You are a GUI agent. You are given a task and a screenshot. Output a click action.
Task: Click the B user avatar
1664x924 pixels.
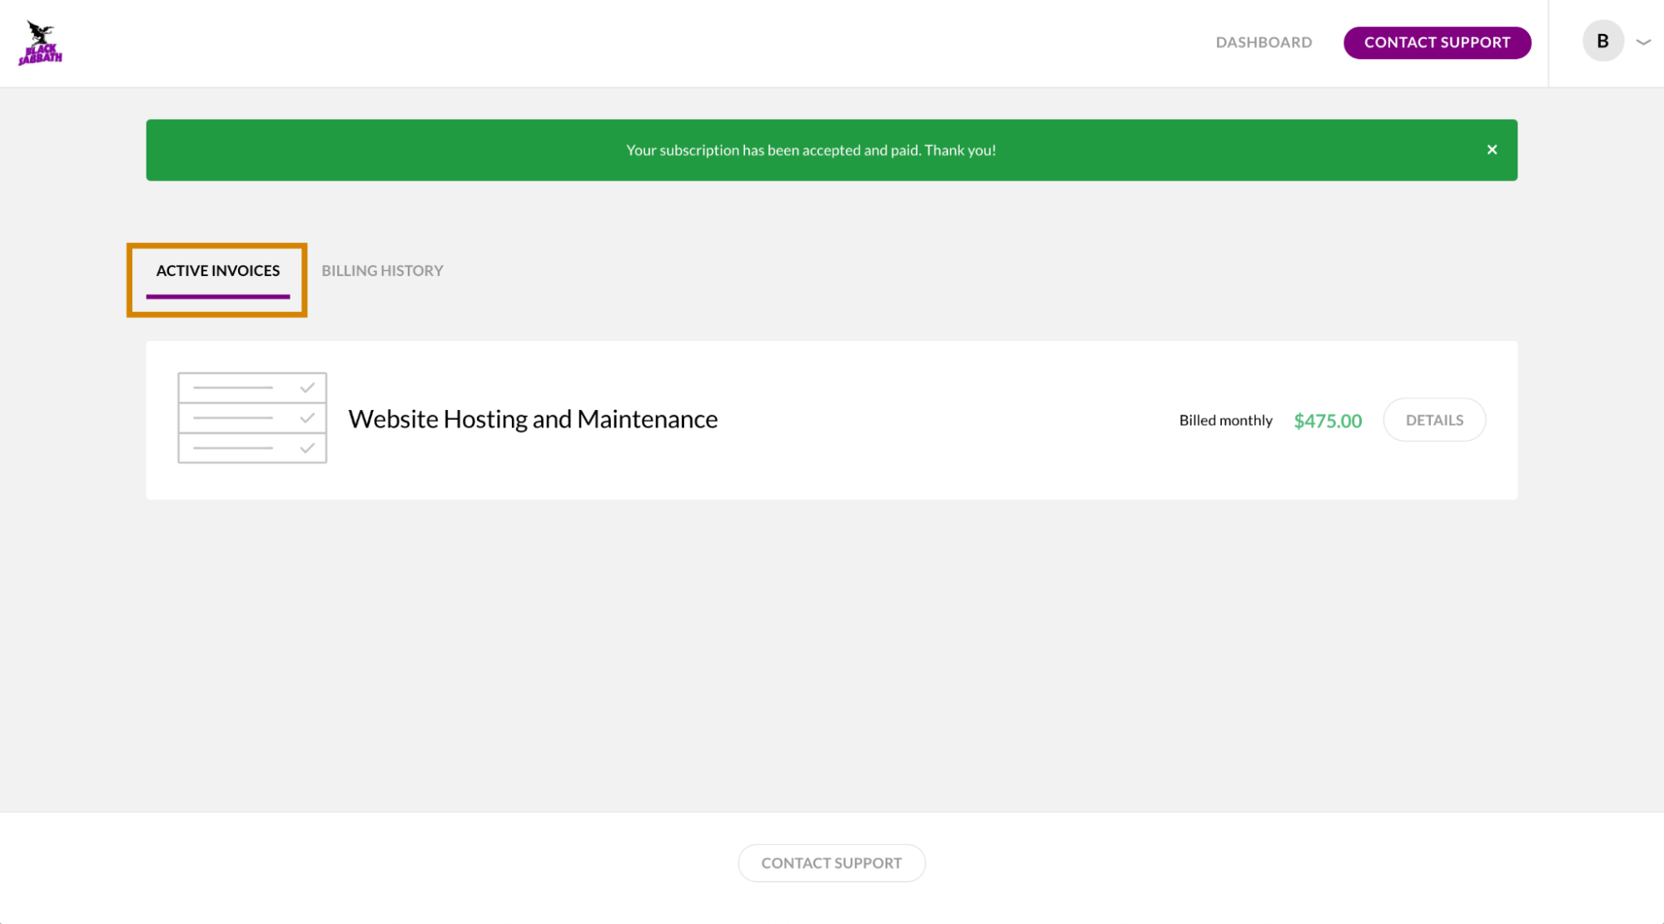pos(1602,42)
